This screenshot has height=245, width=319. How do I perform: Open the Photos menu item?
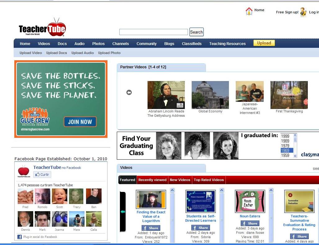(98, 44)
